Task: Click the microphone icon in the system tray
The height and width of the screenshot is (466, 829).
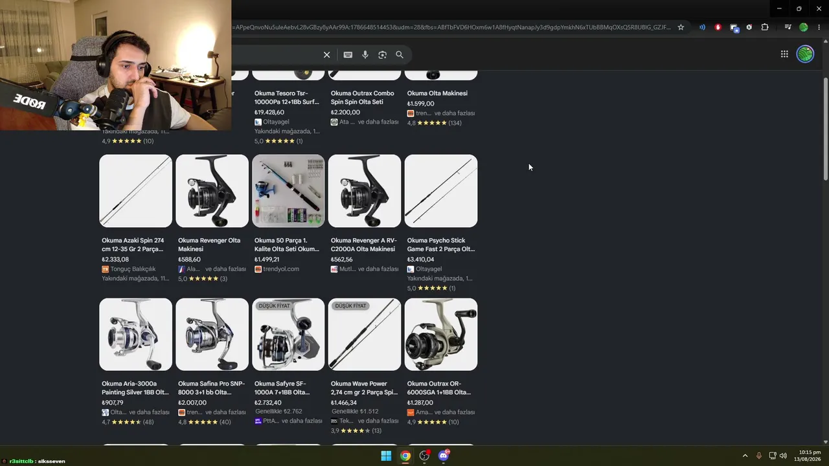Action: point(759,456)
